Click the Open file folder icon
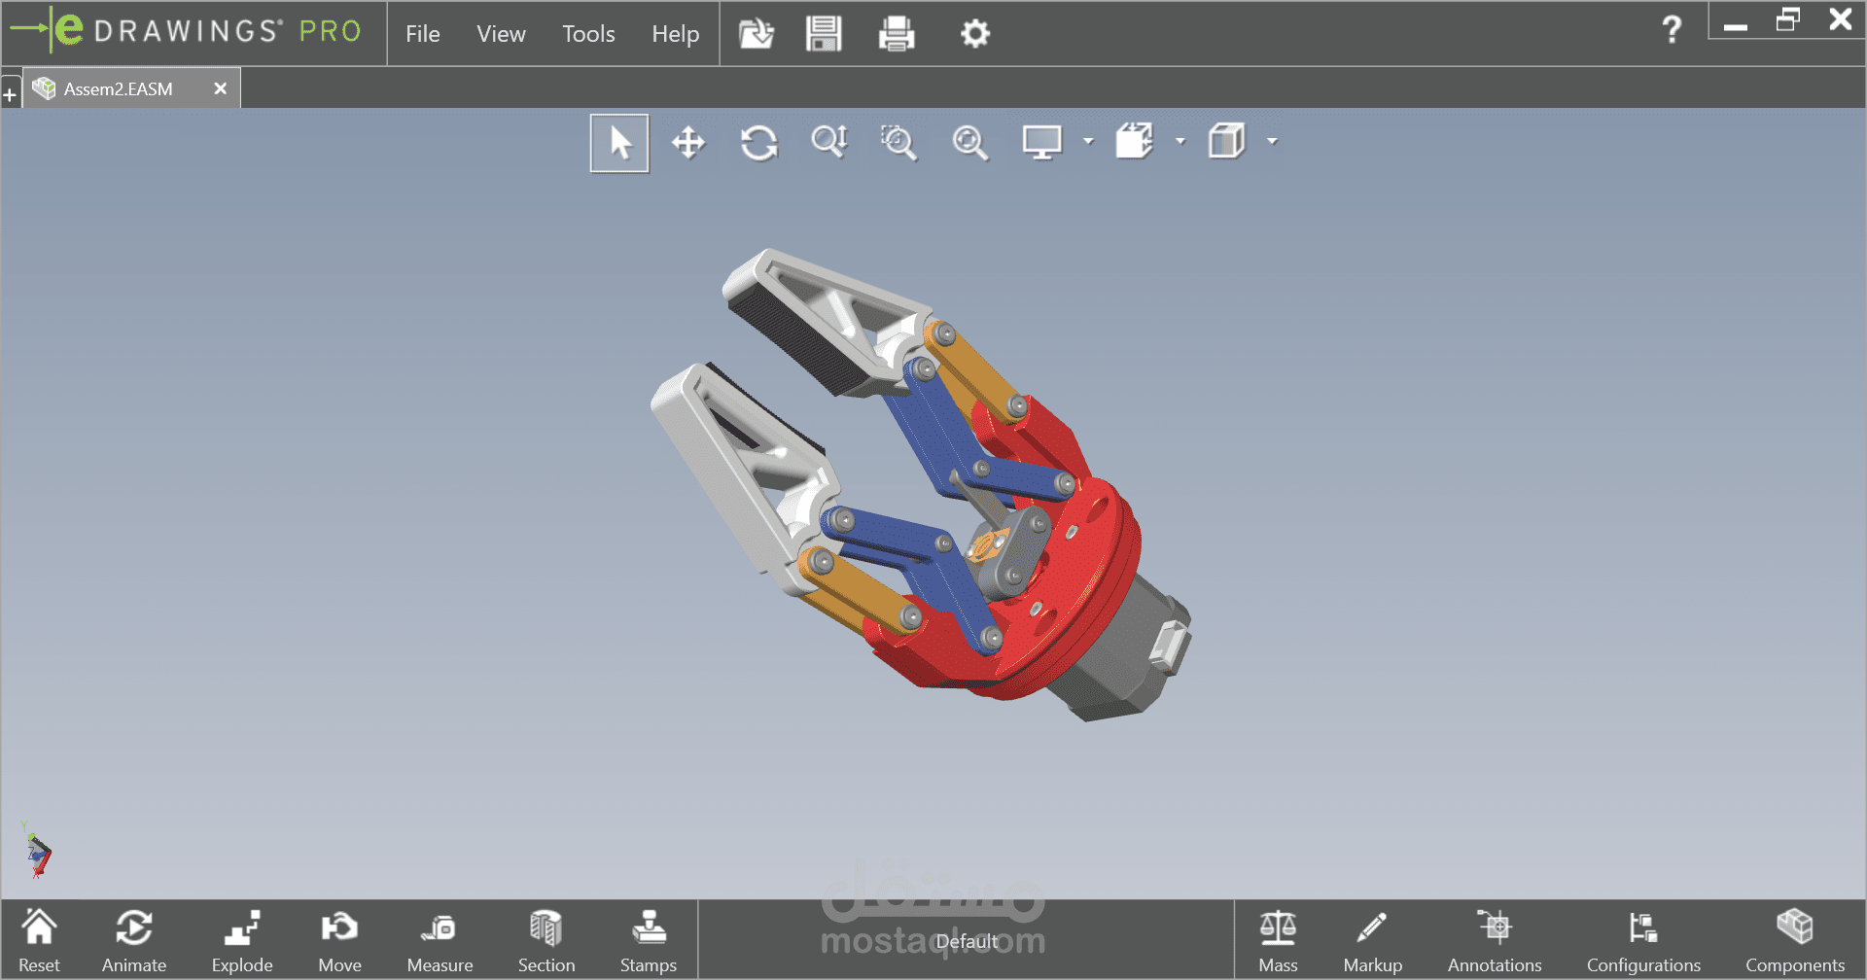This screenshot has width=1867, height=980. click(756, 34)
